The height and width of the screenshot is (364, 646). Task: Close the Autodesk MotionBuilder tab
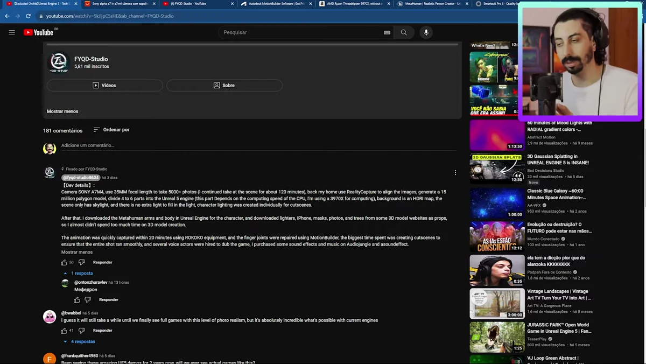click(311, 4)
